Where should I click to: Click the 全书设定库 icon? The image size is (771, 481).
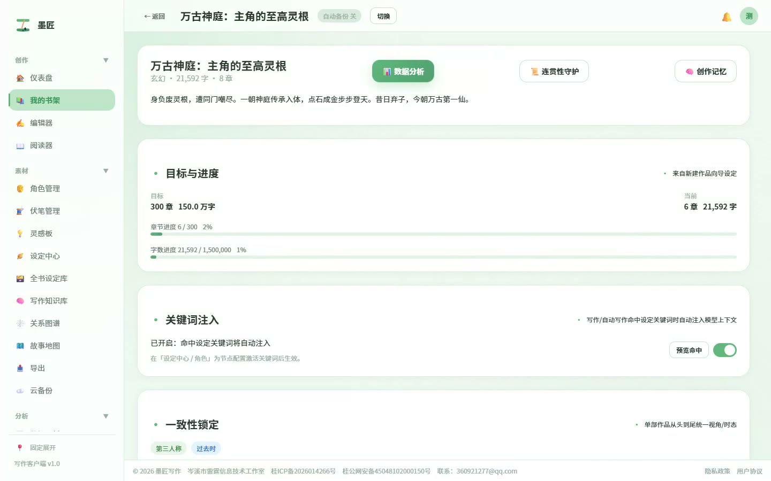tap(20, 278)
